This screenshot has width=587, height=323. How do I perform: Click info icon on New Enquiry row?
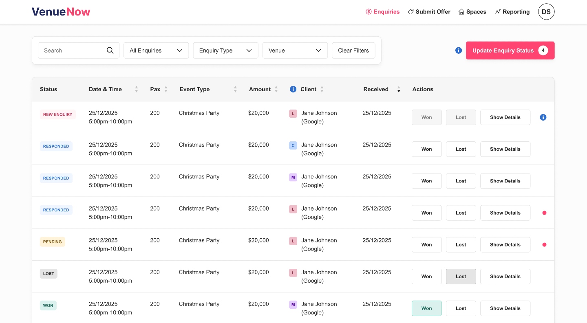pos(543,117)
